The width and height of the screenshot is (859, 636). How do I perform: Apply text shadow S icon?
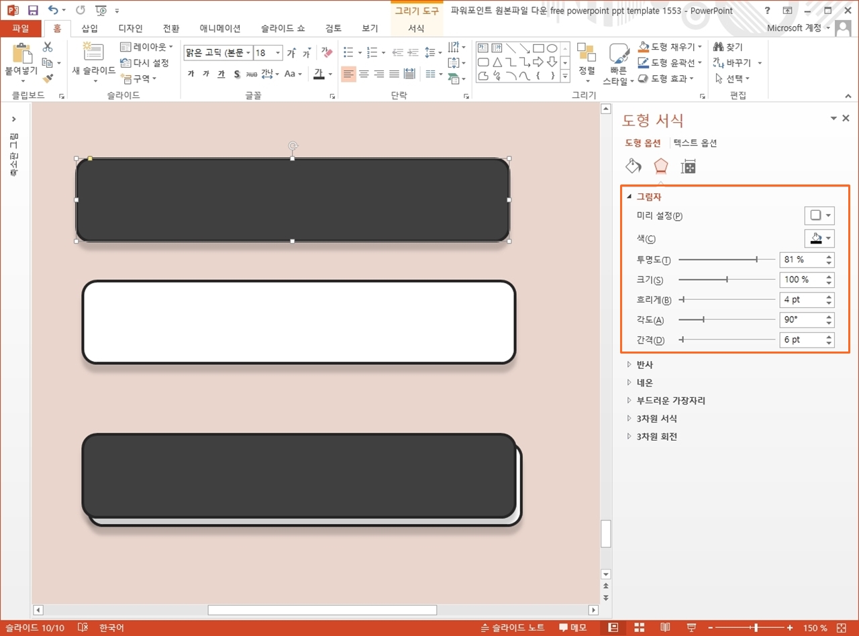[x=237, y=74]
